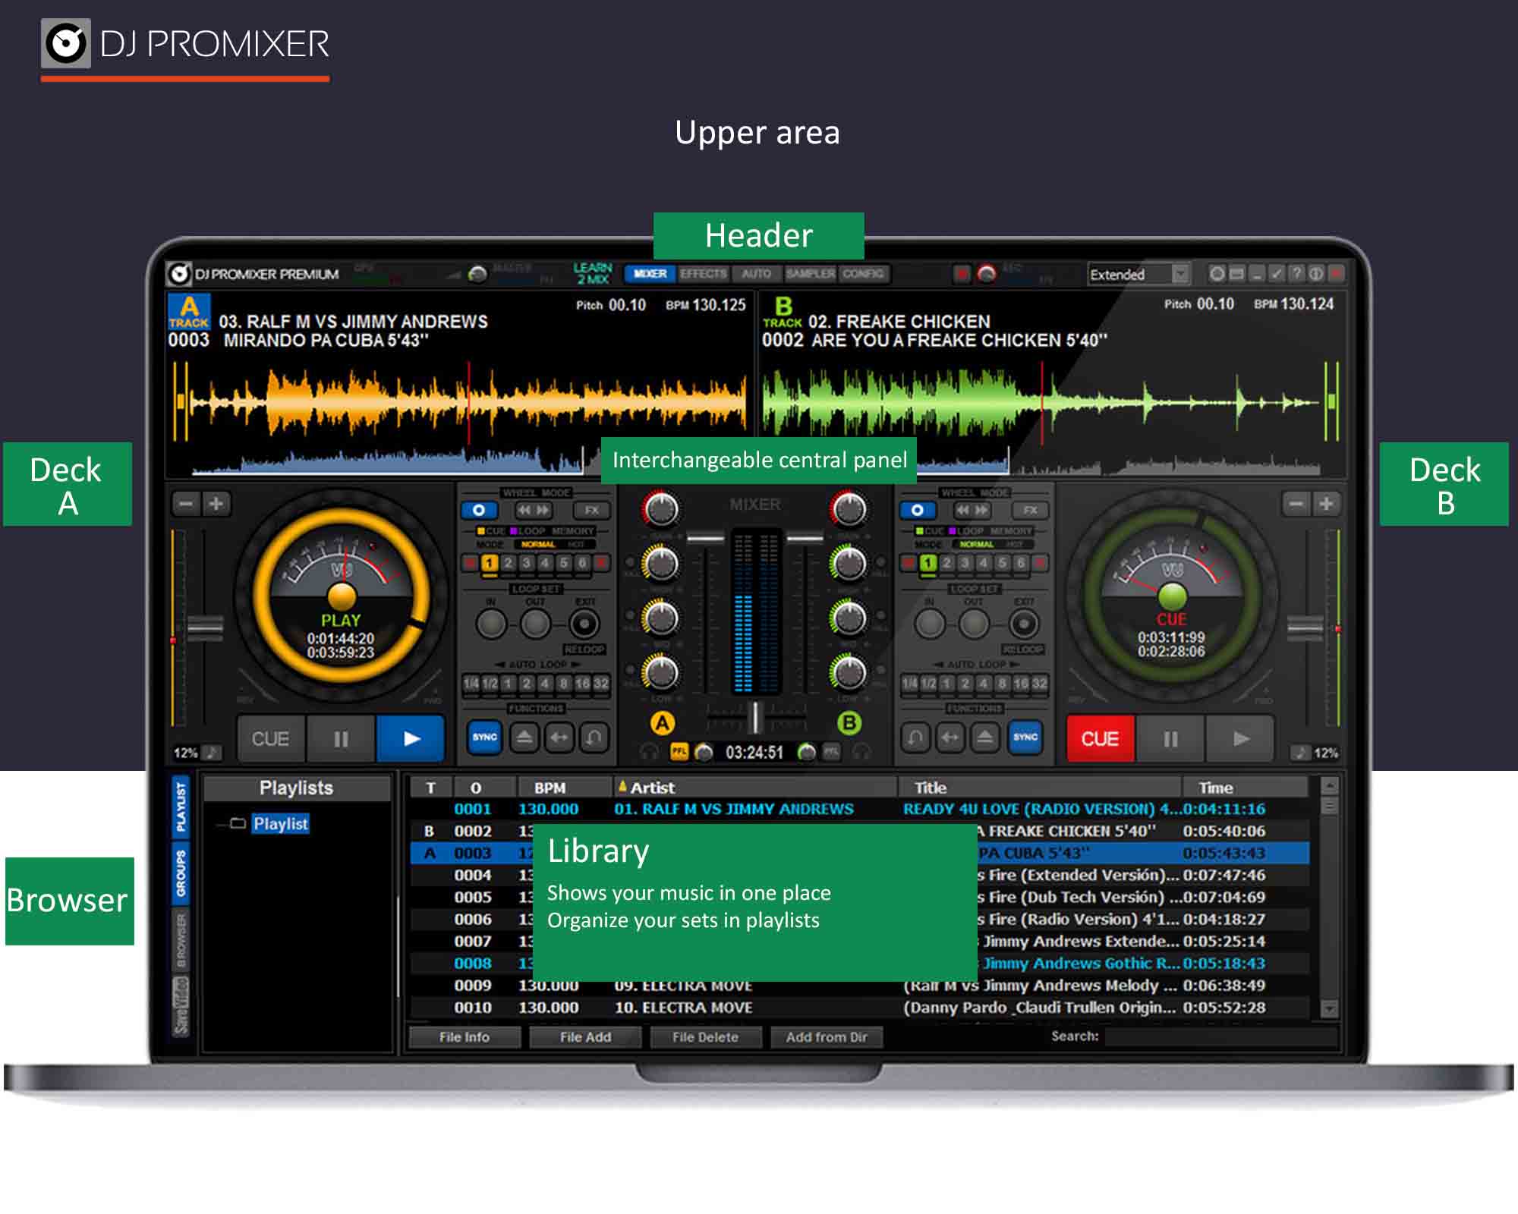Click the File Add button in the library
This screenshot has width=1518, height=1214.
[x=586, y=1037]
